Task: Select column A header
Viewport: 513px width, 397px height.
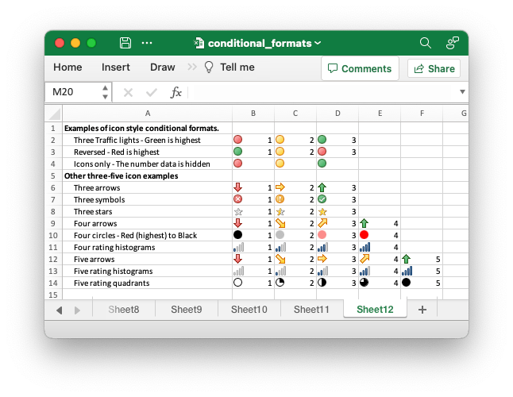Action: 148,114
